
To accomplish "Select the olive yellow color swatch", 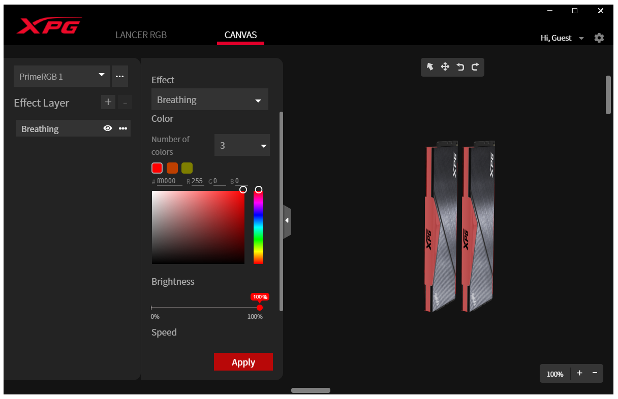I will (x=187, y=168).
